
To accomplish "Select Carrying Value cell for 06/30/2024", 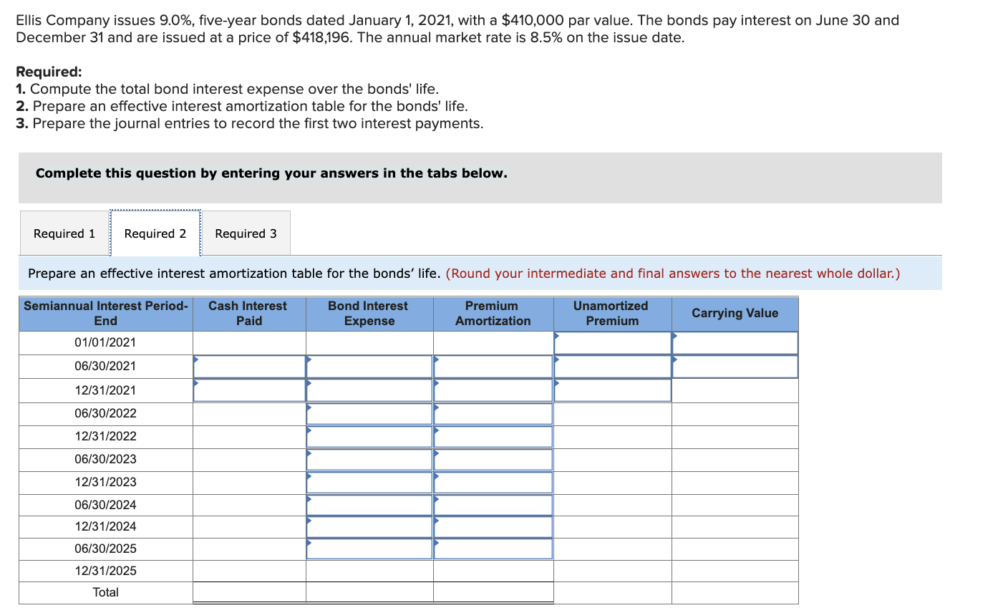I will [735, 505].
